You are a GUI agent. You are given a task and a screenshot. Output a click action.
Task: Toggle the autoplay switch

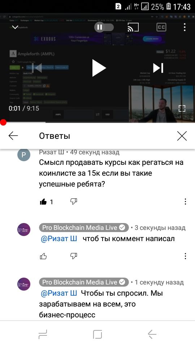click(x=104, y=27)
